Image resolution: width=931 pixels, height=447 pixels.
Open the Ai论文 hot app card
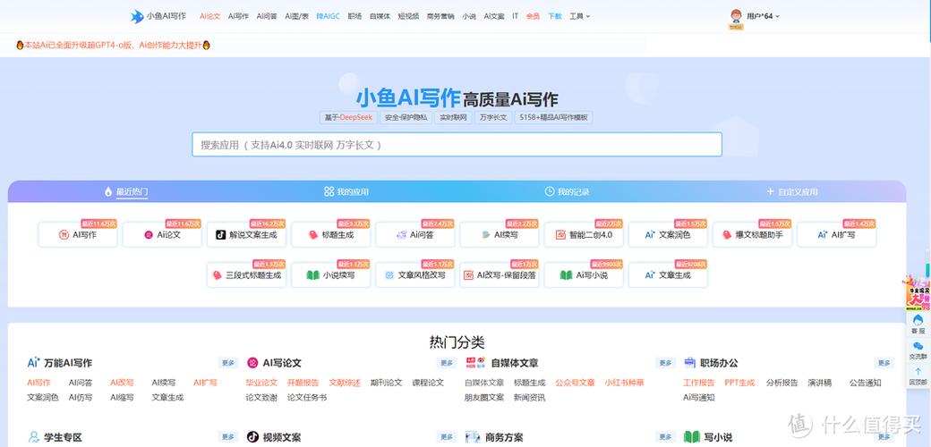point(162,235)
